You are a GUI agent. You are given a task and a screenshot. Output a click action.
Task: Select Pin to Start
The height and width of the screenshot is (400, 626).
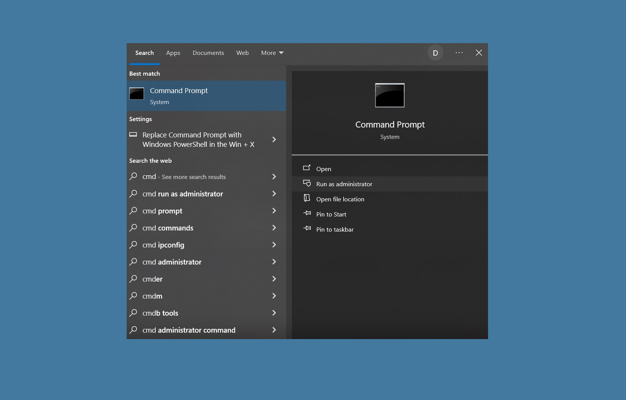coord(390,214)
